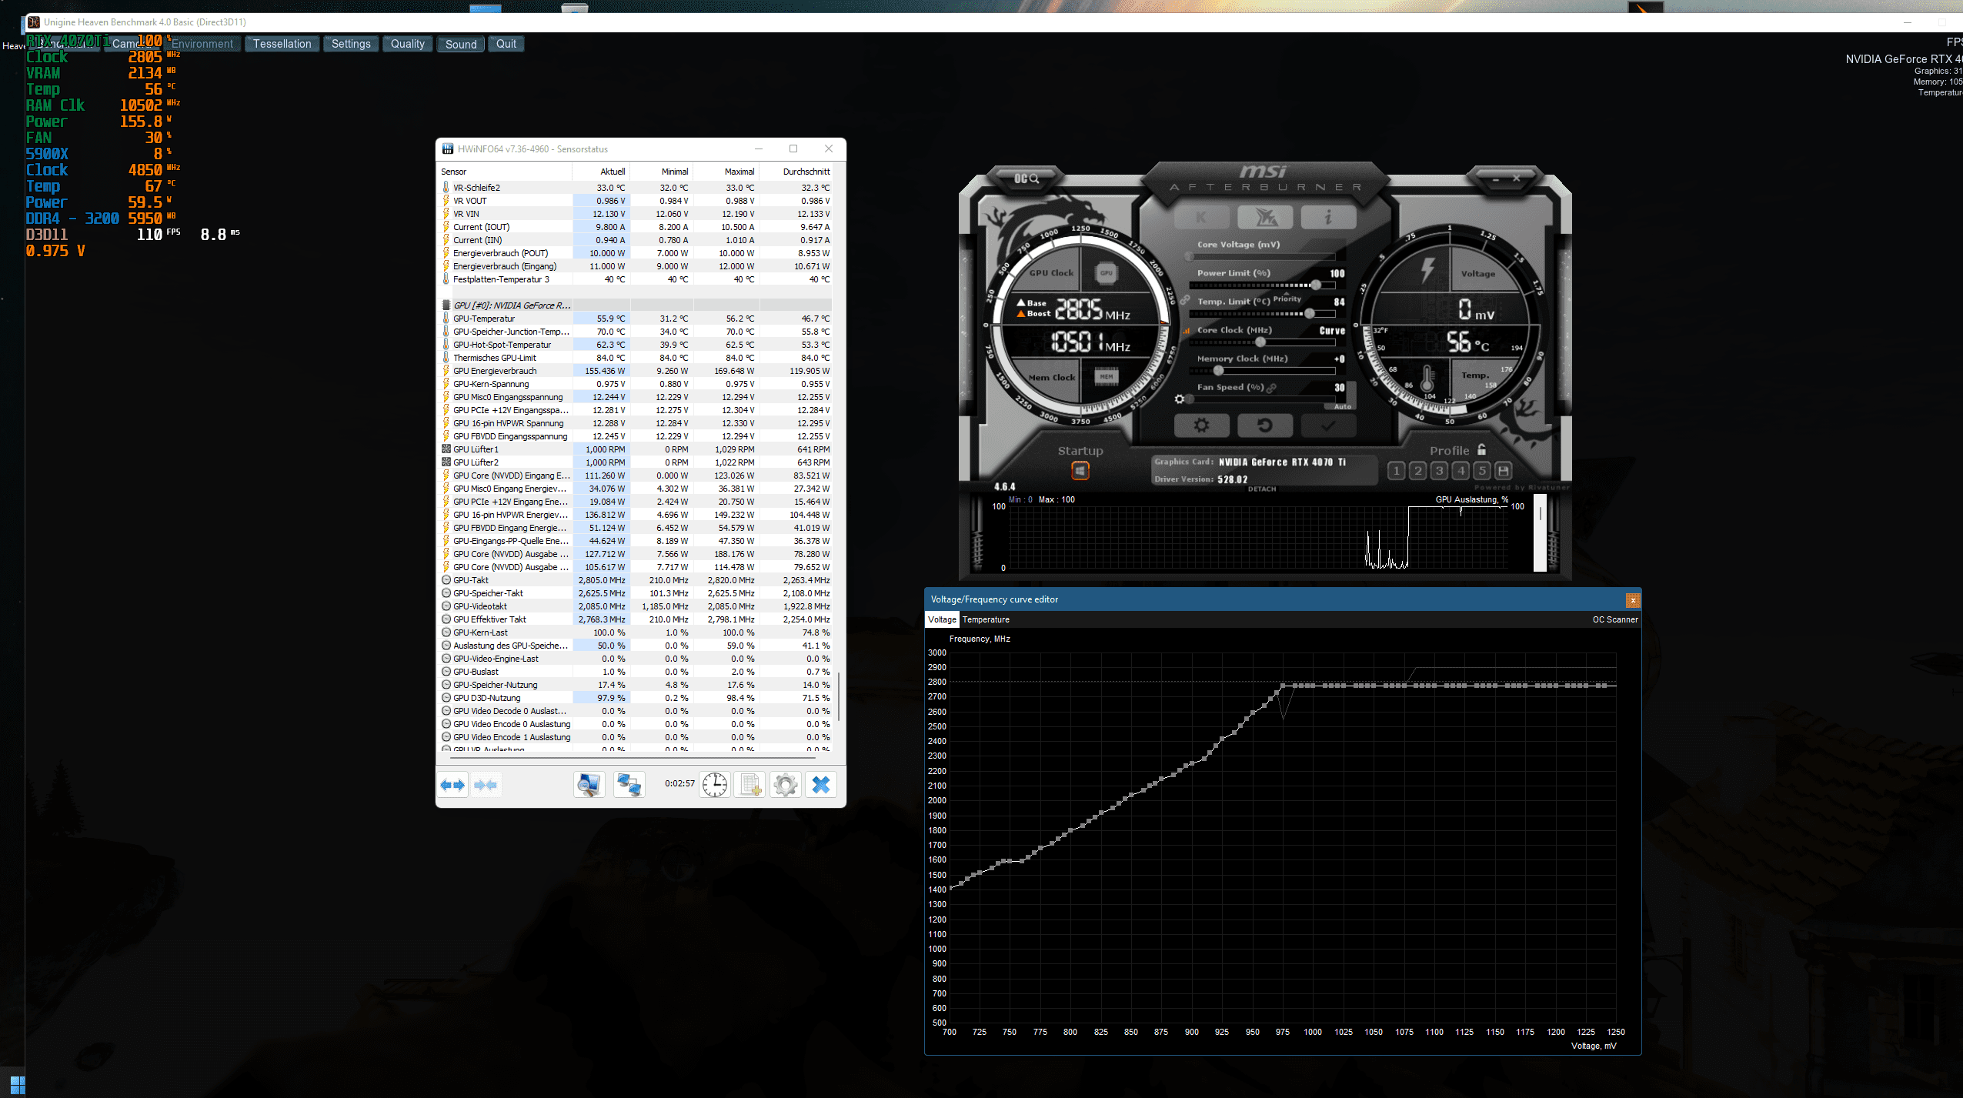The width and height of the screenshot is (1963, 1098).
Task: Click HWiNFO log file sheet icon
Action: [750, 785]
